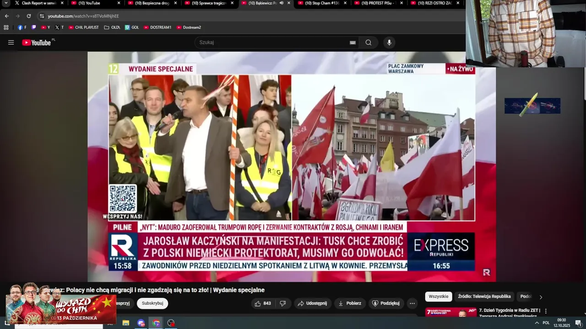Open Chrome from the taskbar

pyautogui.click(x=156, y=323)
